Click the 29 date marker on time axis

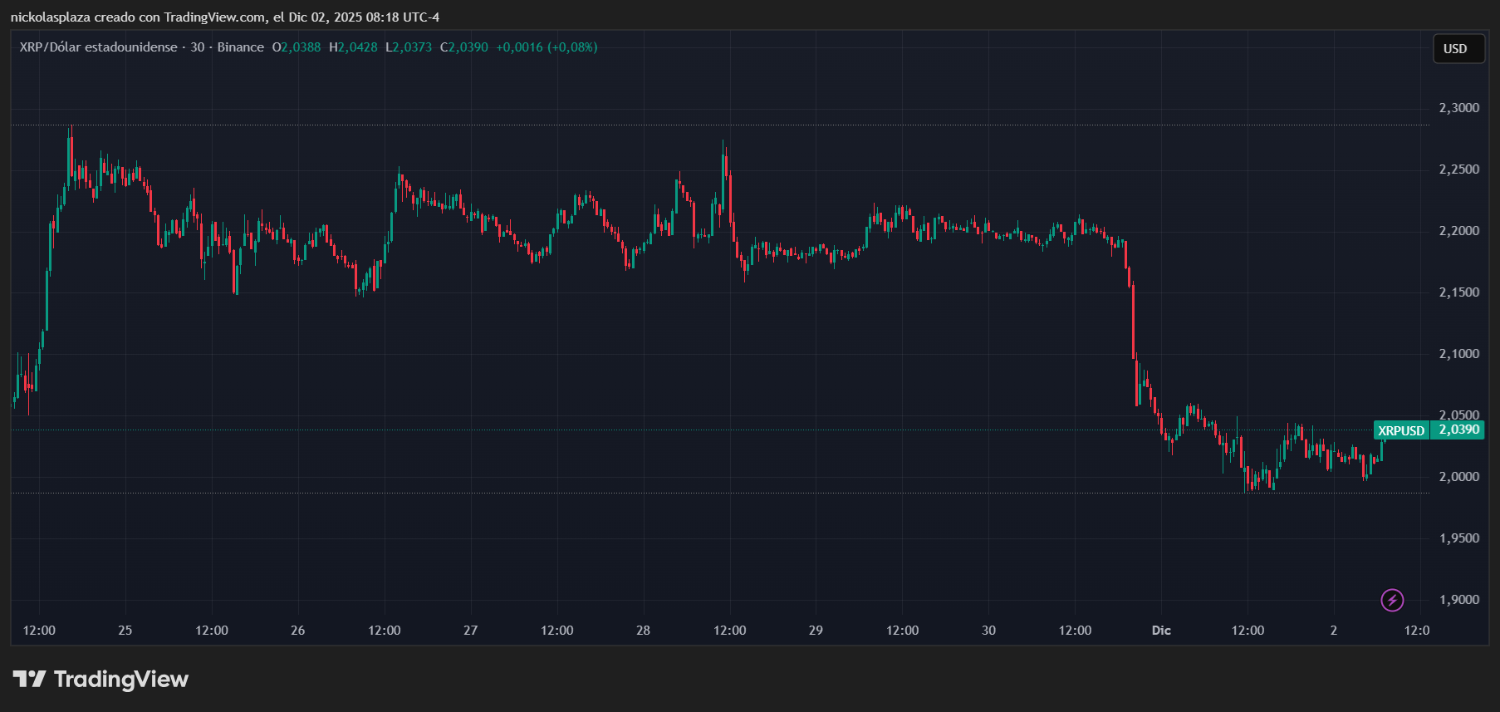816,631
